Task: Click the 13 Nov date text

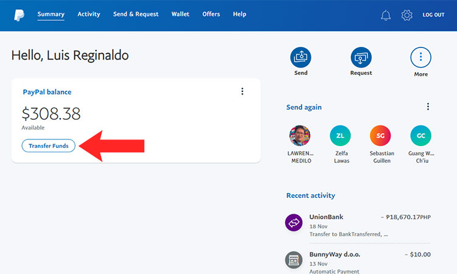Action: pos(318,264)
